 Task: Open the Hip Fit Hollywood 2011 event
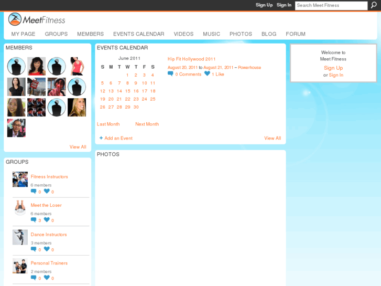point(191,59)
